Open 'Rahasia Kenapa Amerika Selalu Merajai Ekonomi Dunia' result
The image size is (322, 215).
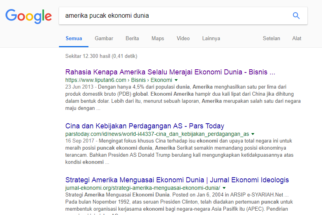click(x=170, y=72)
